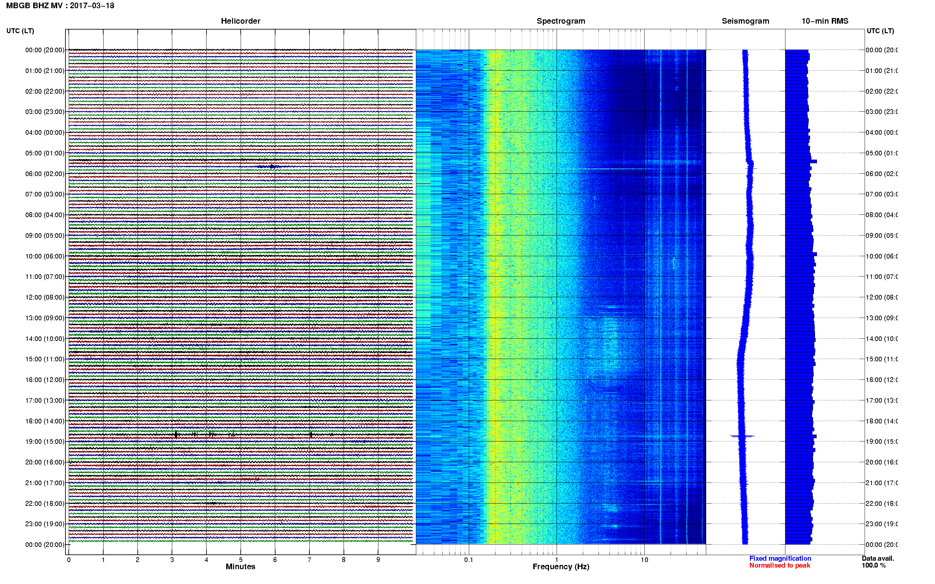Click the title 'MBGB BHZ MV : 2017-03-18'
Screen dimensions: 935x584
pos(60,6)
